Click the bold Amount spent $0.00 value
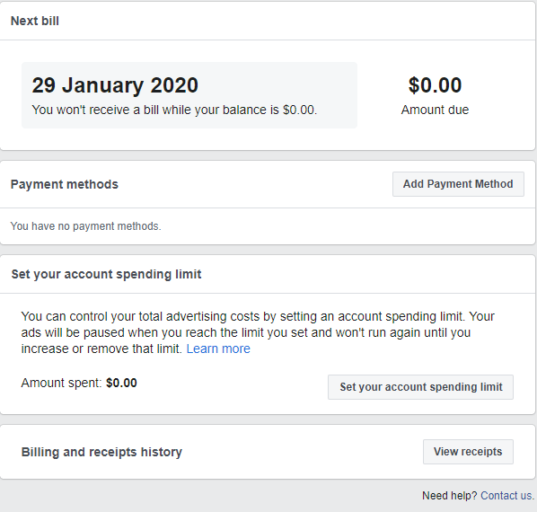Screen dimensions: 537x512 tap(121, 383)
